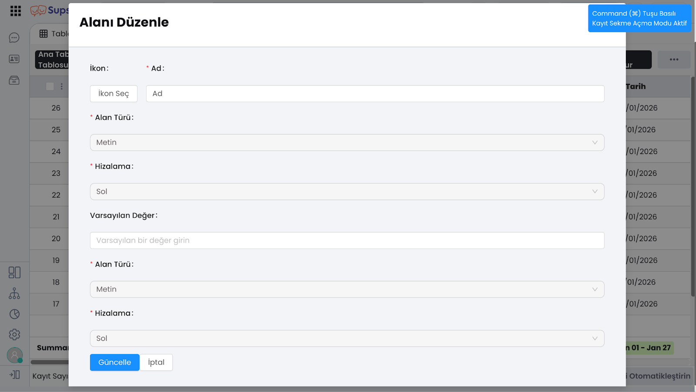Expand the sidebar with the arrow icon

click(x=14, y=375)
